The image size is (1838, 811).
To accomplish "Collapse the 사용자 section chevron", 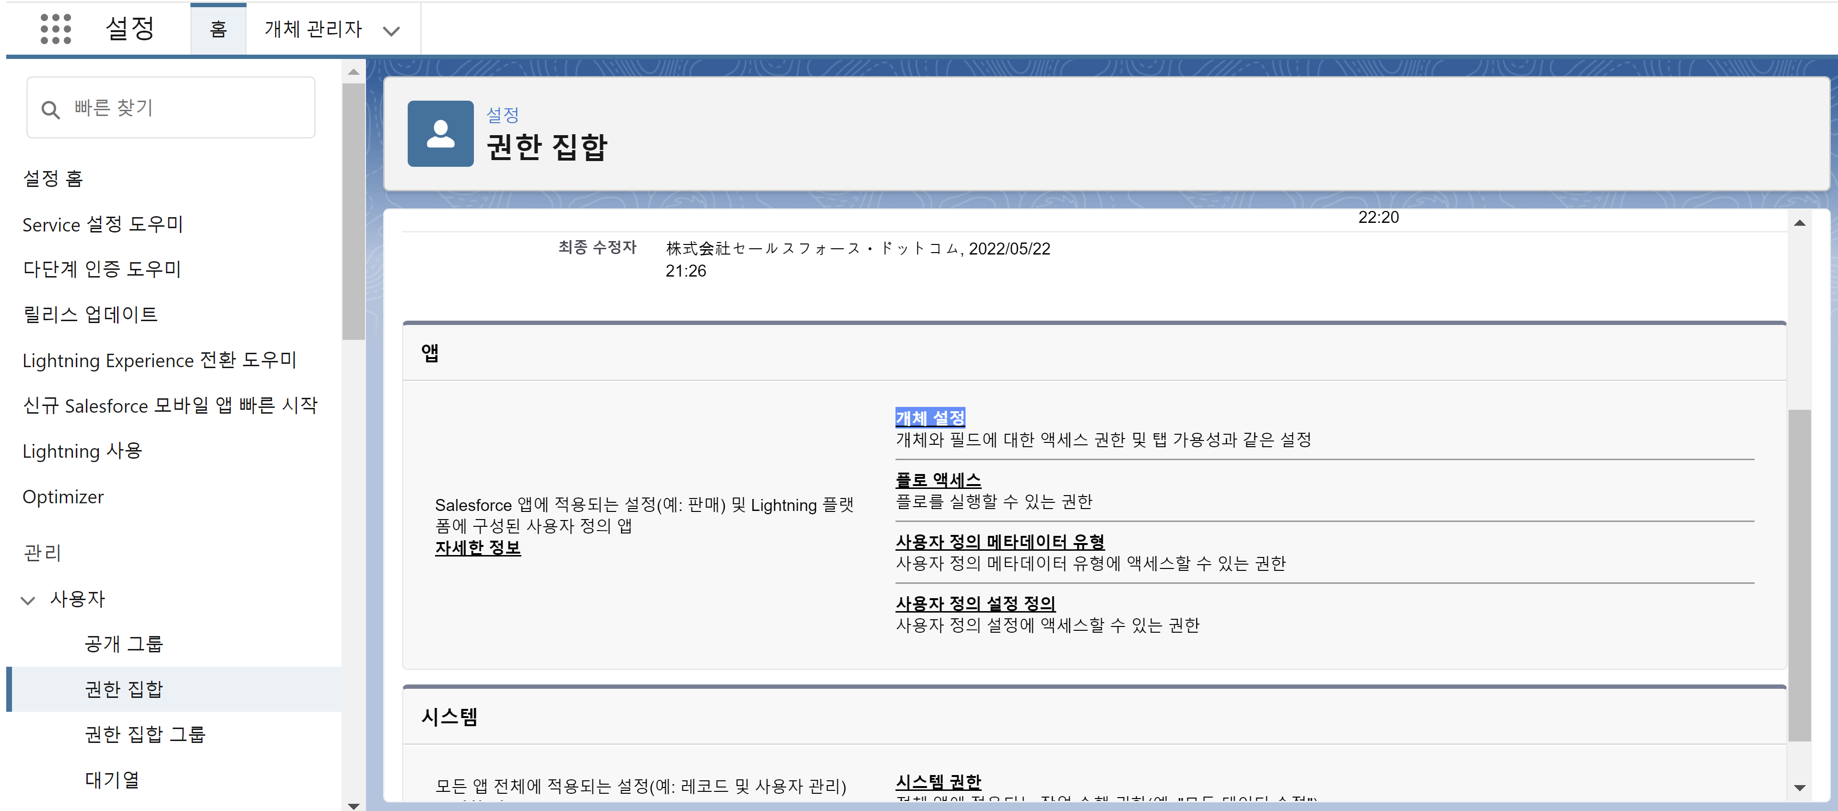I will (28, 600).
